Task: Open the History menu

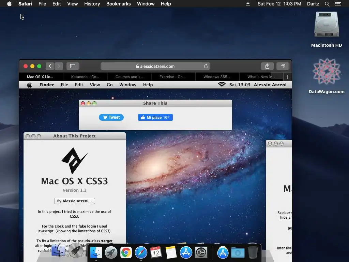Action: tap(92, 4)
